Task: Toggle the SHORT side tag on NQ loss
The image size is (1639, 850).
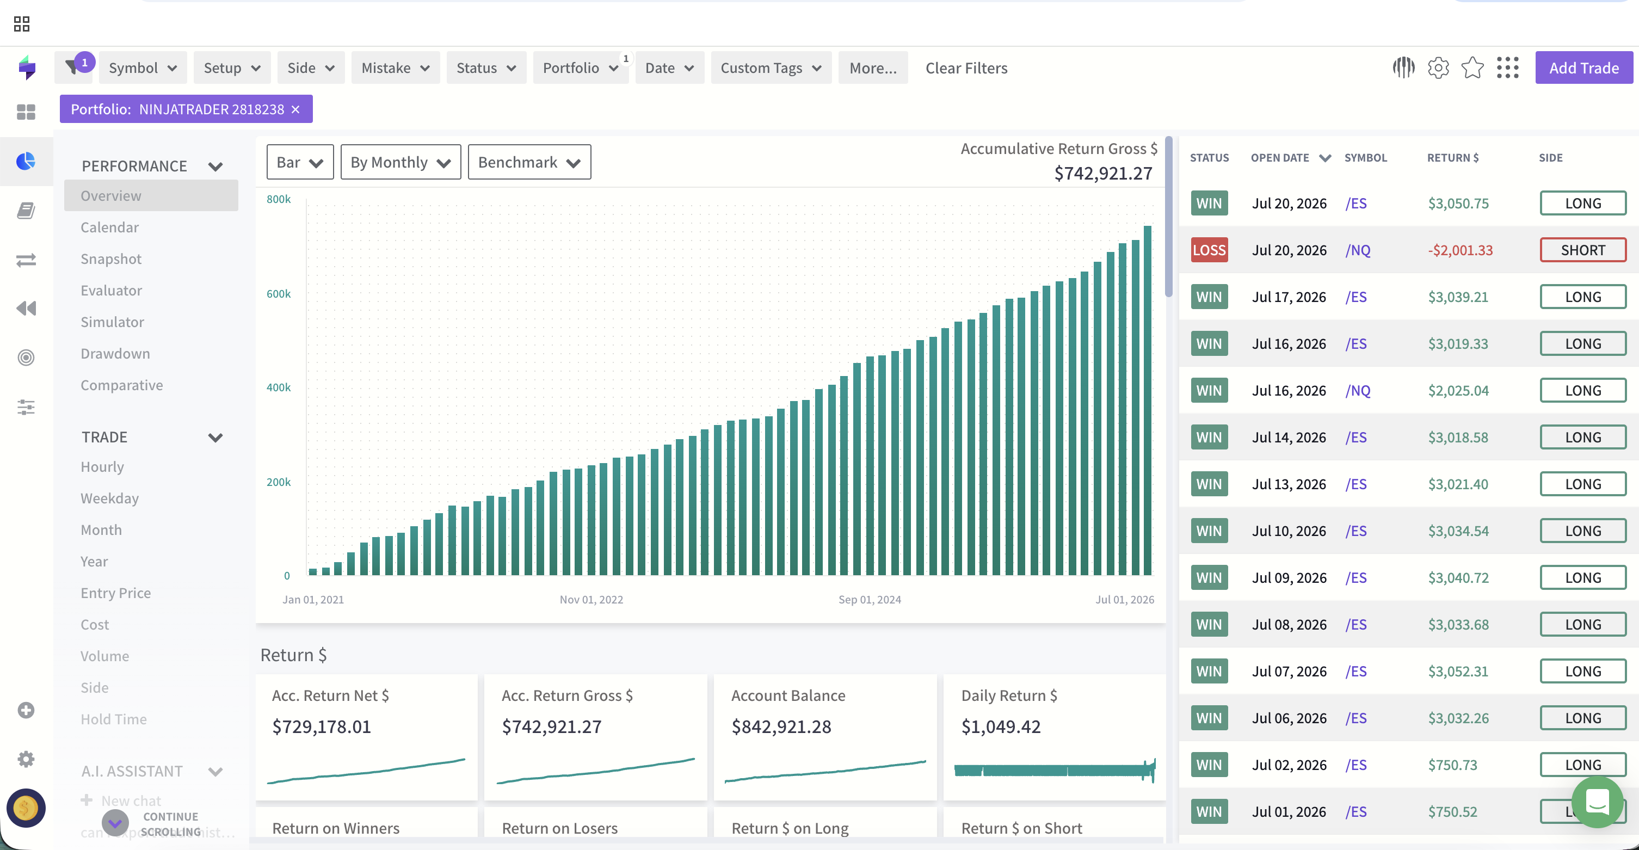Action: pyautogui.click(x=1583, y=250)
